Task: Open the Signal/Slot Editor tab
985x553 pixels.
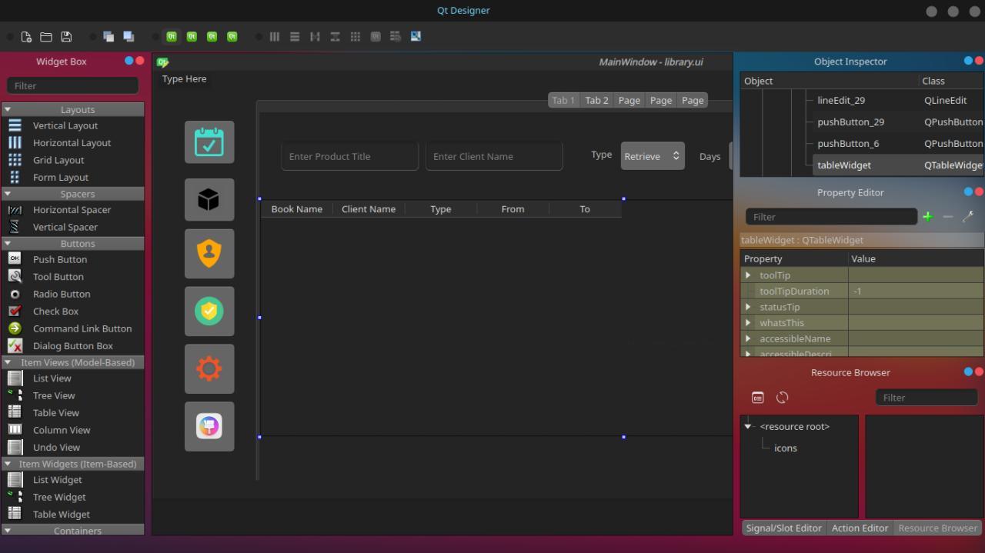Action: [x=783, y=528]
